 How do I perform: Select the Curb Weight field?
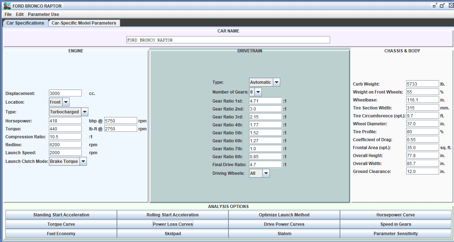pos(423,84)
